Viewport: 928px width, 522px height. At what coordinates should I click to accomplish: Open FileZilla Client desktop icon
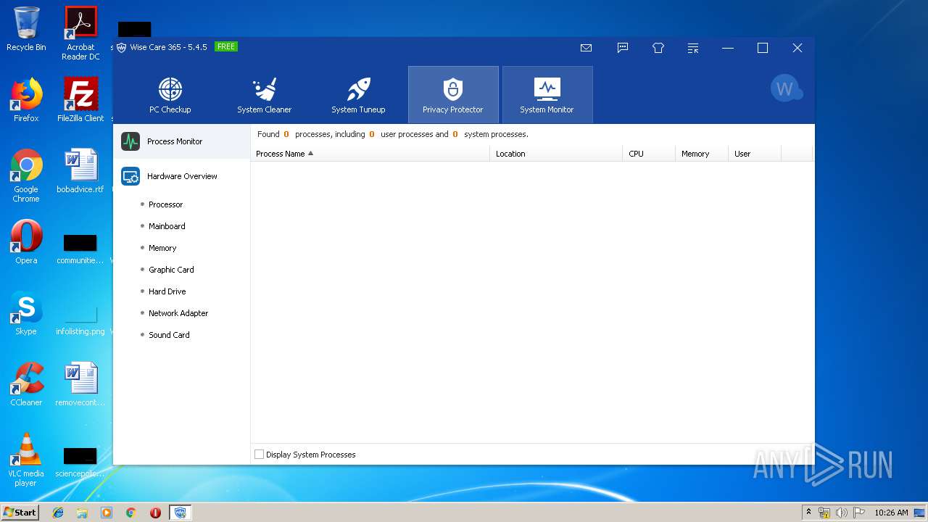pos(80,100)
